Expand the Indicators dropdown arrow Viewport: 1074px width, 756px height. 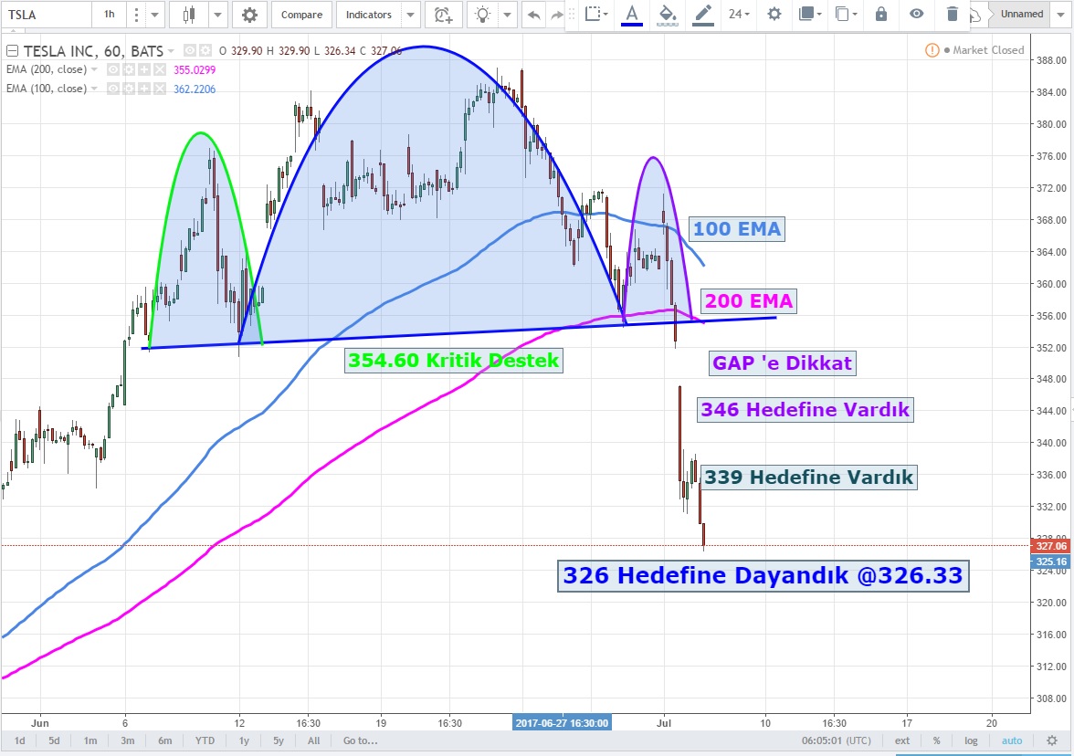click(x=410, y=15)
